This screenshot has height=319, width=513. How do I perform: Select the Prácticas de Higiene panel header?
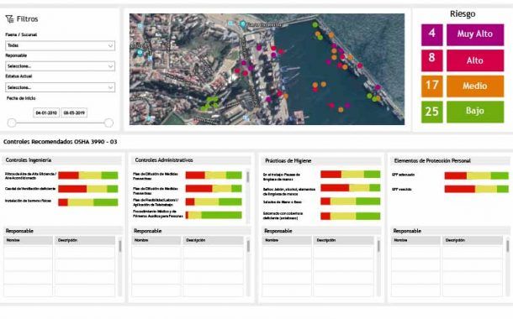[321, 160]
